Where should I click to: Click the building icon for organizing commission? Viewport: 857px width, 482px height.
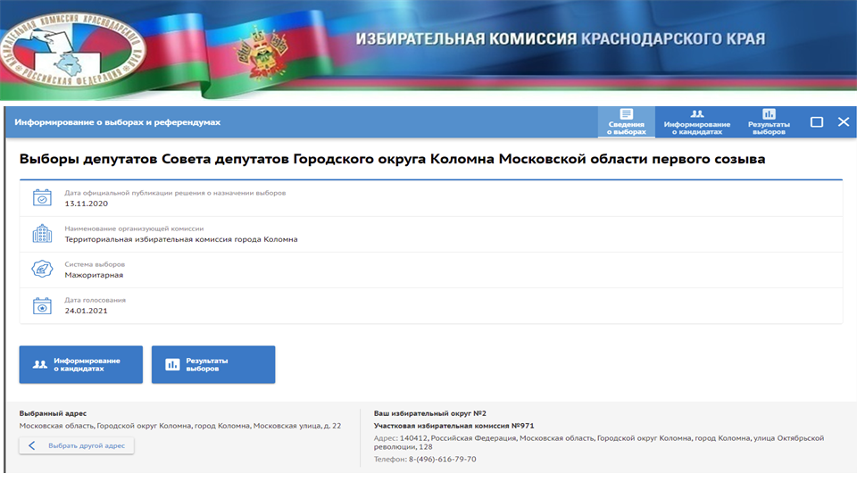pos(42,234)
